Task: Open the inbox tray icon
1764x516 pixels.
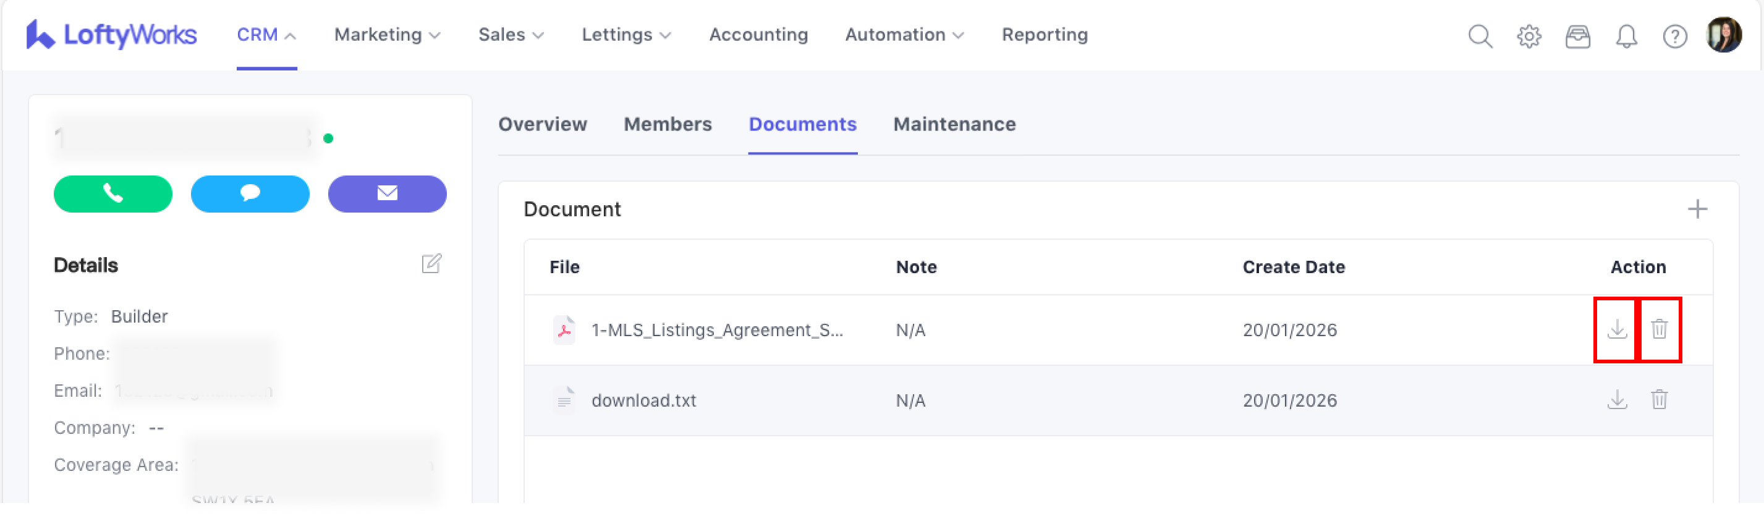Action: click(x=1577, y=36)
